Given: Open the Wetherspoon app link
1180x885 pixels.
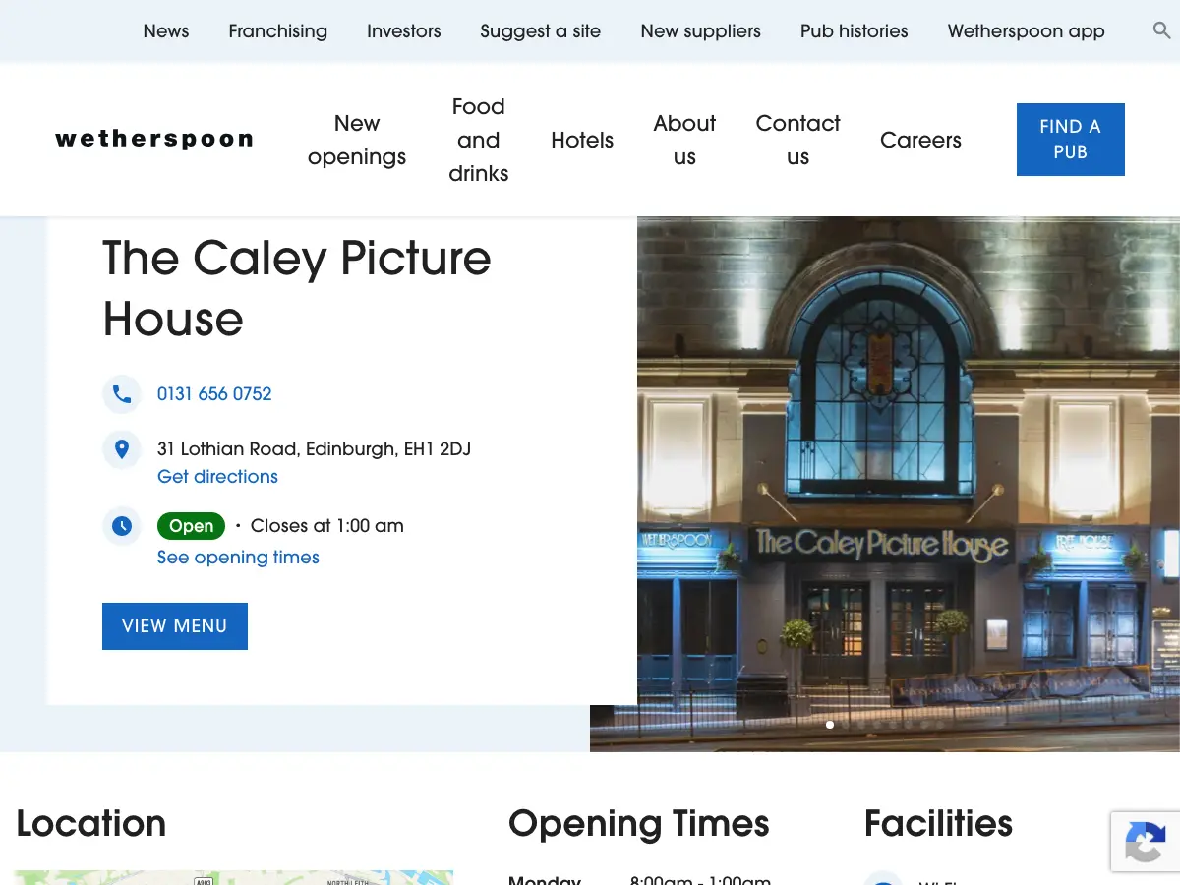Looking at the screenshot, I should (1027, 31).
